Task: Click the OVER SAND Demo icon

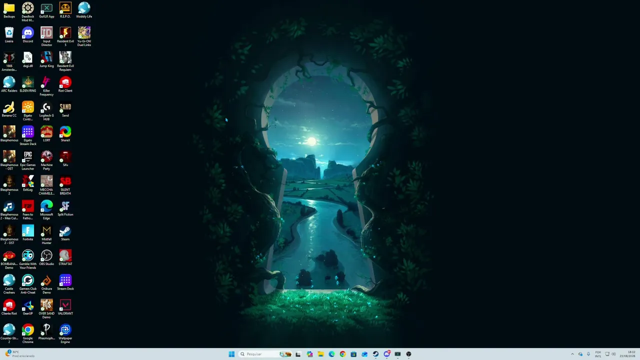Action: pos(46,309)
